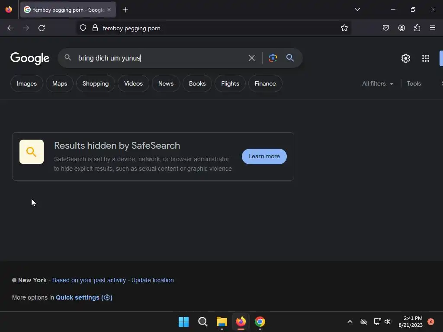Open the Finance filter
This screenshot has width=443, height=332.
click(265, 83)
